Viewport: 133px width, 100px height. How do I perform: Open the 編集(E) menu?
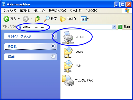pos(25,11)
